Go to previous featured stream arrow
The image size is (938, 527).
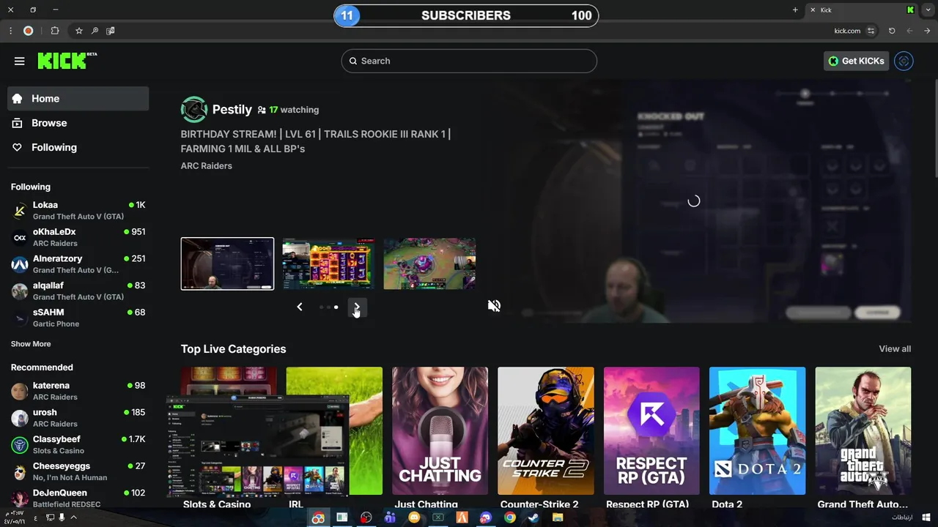point(299,307)
